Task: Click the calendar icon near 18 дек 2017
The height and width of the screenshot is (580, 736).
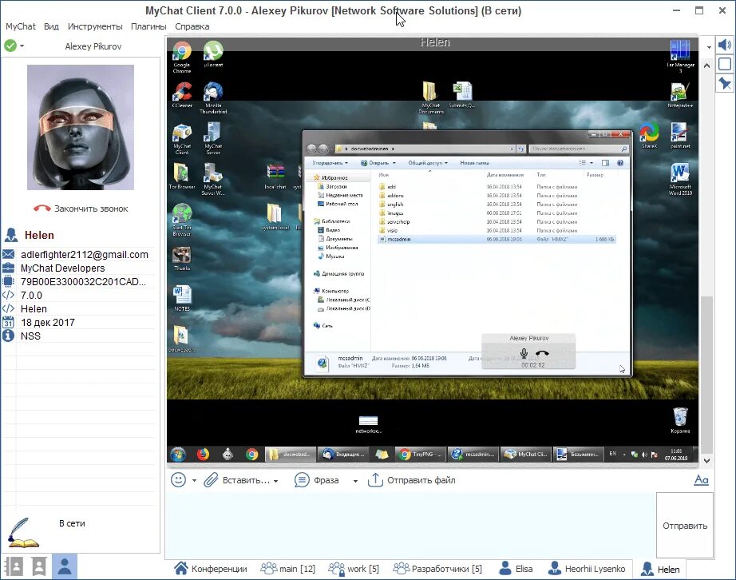Action: pyautogui.click(x=9, y=322)
